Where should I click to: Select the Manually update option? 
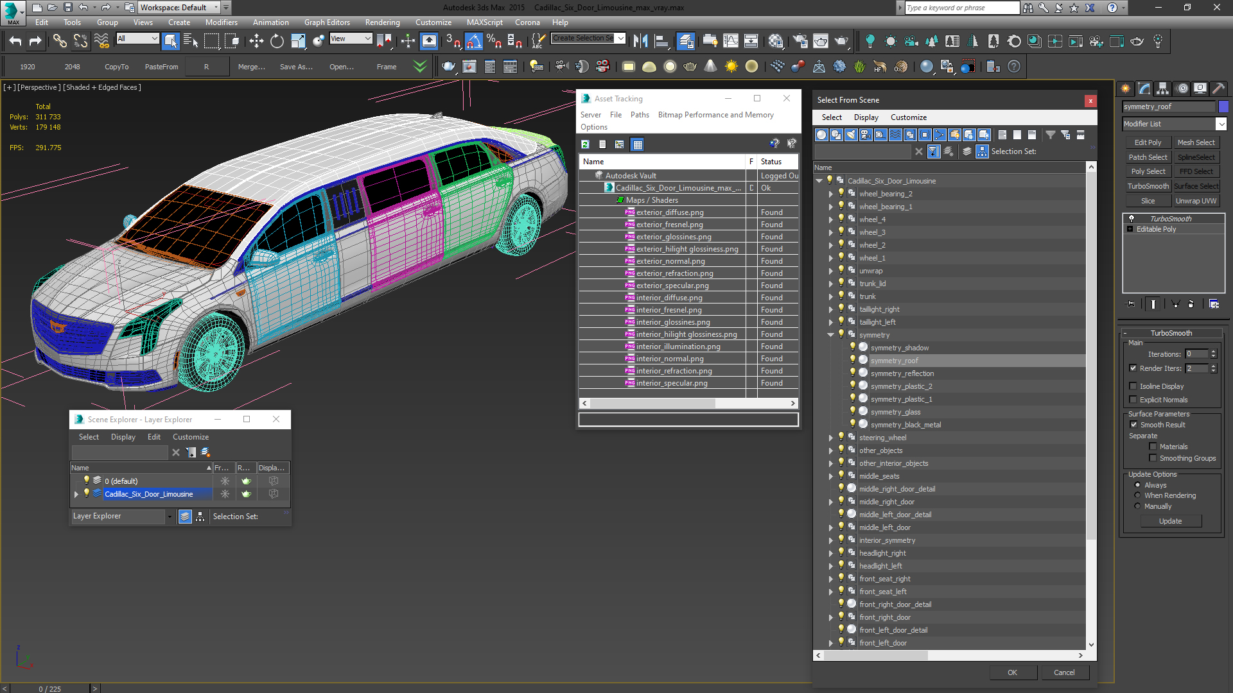(1137, 506)
